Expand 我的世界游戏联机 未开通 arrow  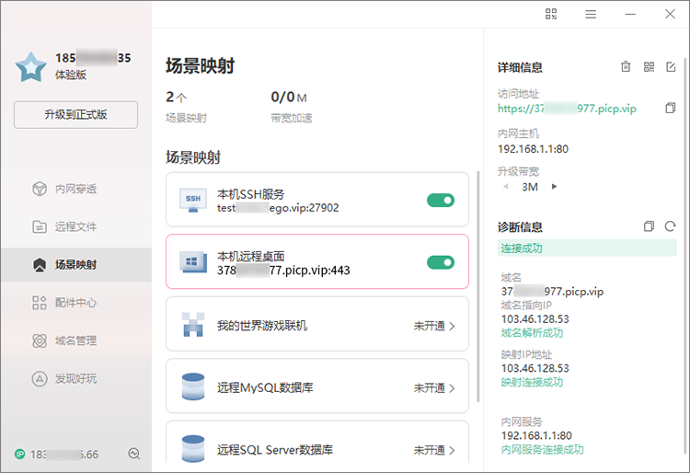(452, 326)
